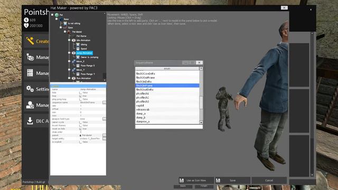Image resolution: width=338 pixels, height=190 pixels.
Task: Click the name property value Jump-Animation
Action: [88, 89]
